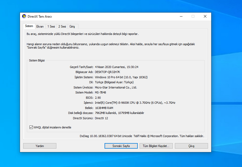Click the Türkçe language value
This screenshot has height=167, width=242.
[114, 82]
